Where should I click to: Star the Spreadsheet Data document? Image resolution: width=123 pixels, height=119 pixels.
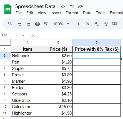coord(63,7)
